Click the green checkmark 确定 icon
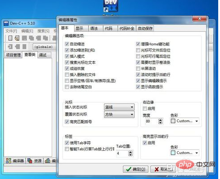 129,169
